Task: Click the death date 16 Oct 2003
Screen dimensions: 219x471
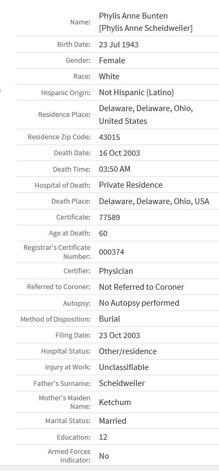Action: (120, 153)
